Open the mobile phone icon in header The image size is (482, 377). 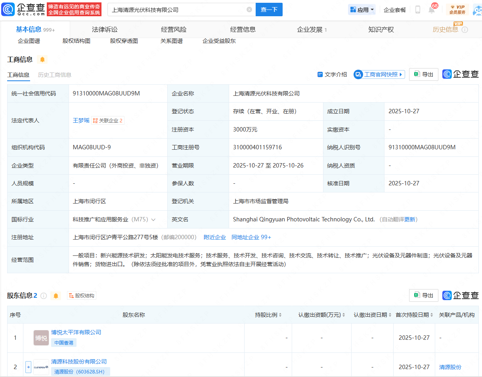417,10
